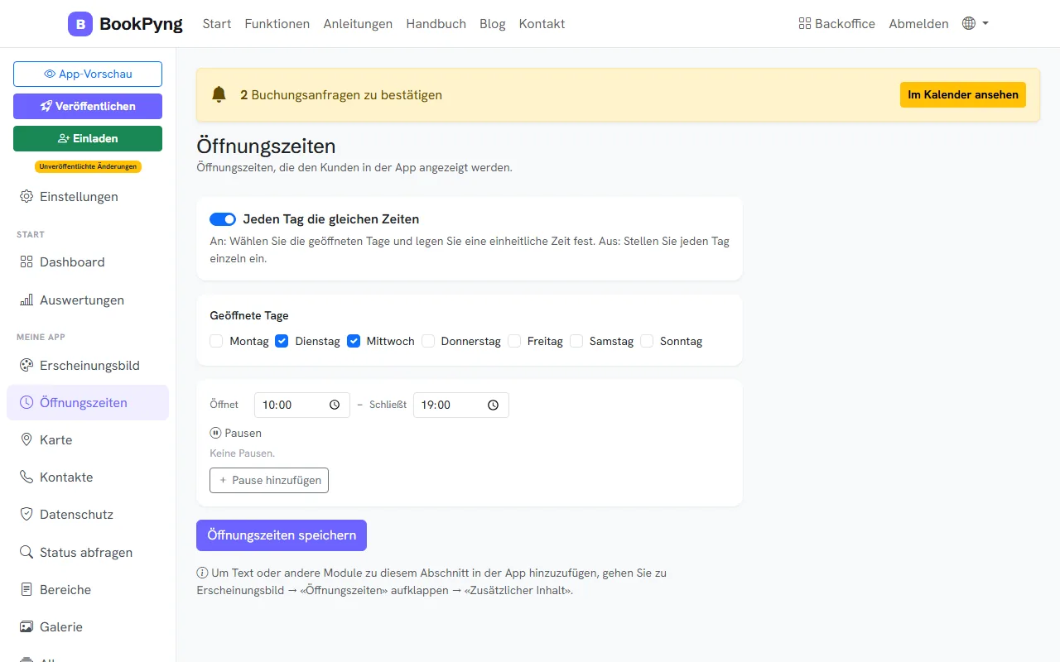
Task: Uncheck the Dienstag checkbox
Action: tap(282, 341)
